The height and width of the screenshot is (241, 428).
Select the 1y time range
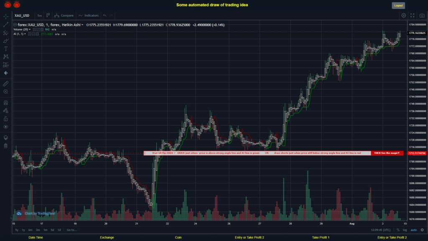[x=23, y=230]
